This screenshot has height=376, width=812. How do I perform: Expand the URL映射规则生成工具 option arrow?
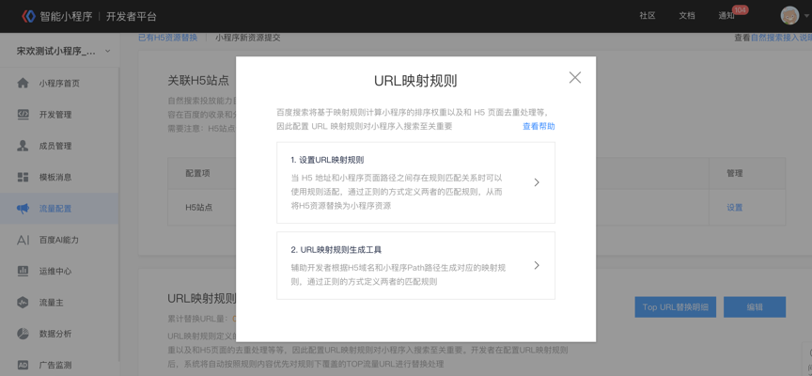[537, 266]
